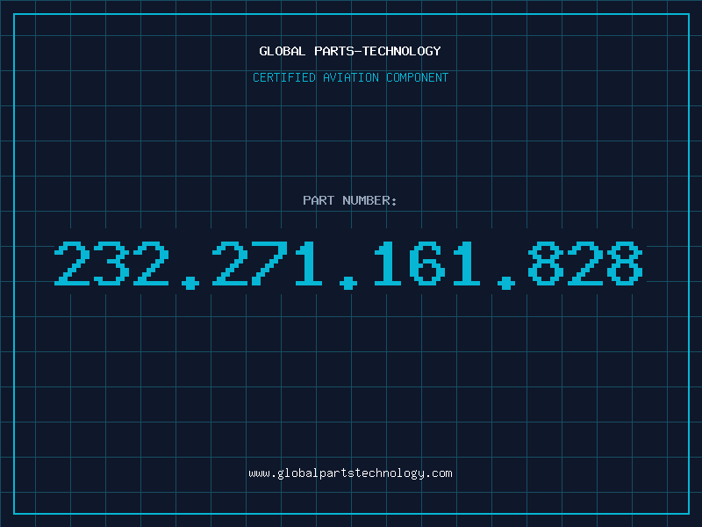Click the PART NUMBER: label

click(350, 200)
